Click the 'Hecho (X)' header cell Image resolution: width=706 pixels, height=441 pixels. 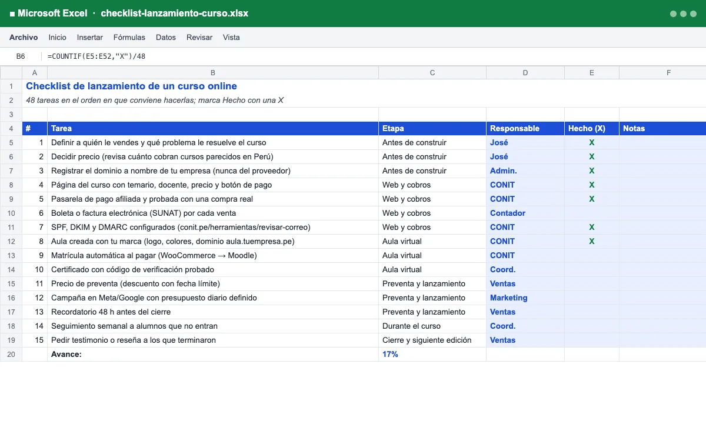[592, 128]
